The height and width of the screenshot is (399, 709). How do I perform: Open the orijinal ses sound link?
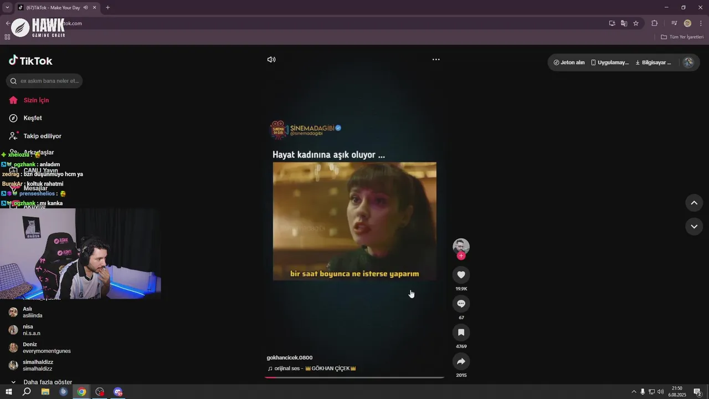click(x=311, y=369)
